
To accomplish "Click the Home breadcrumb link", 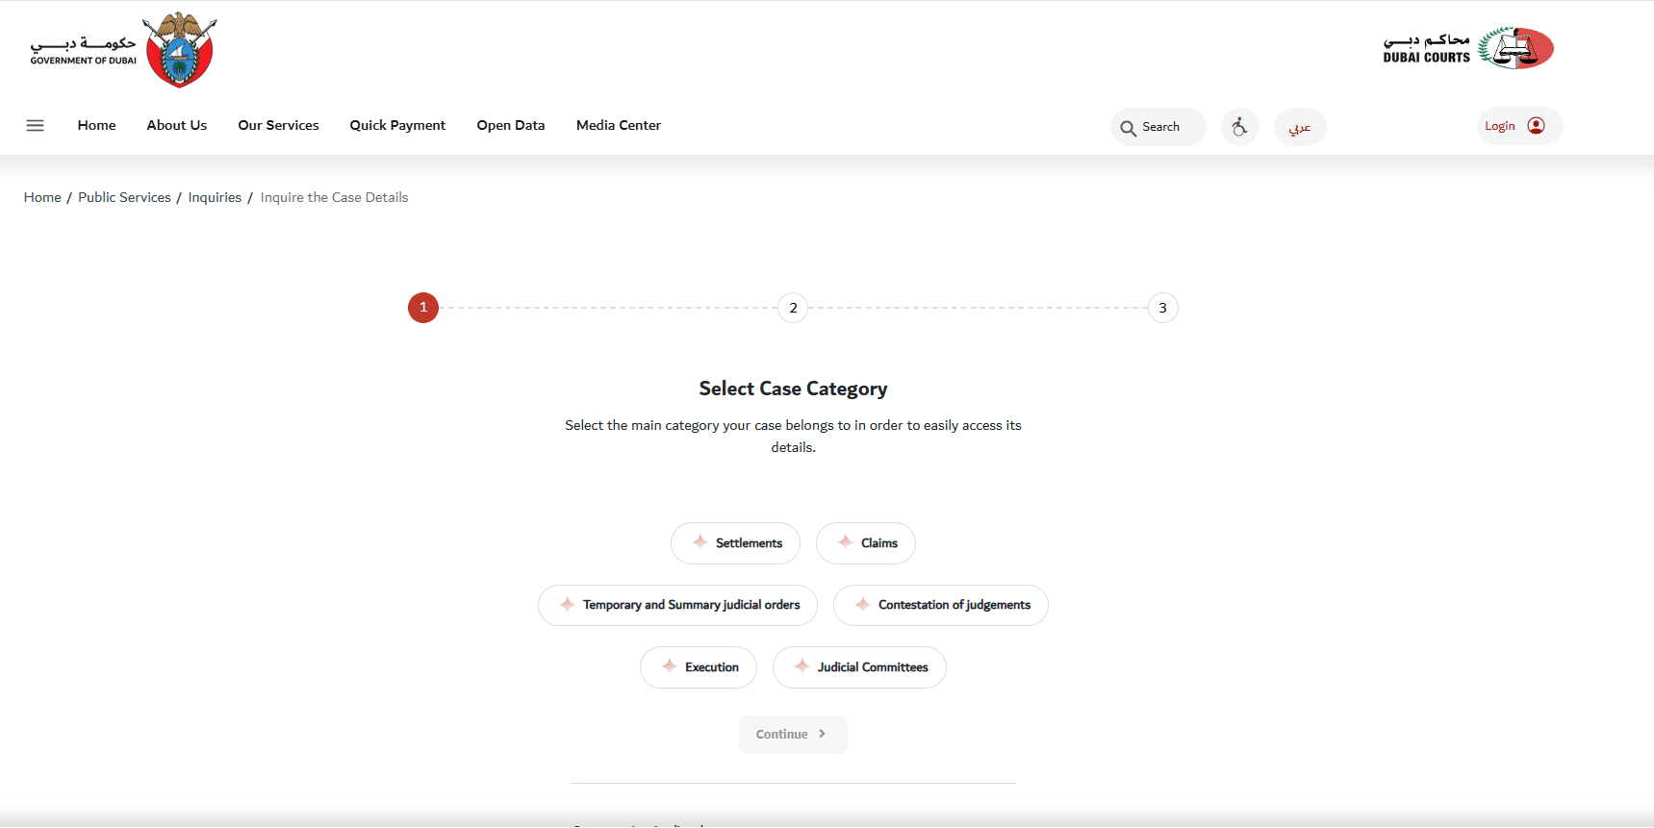I will [x=42, y=197].
